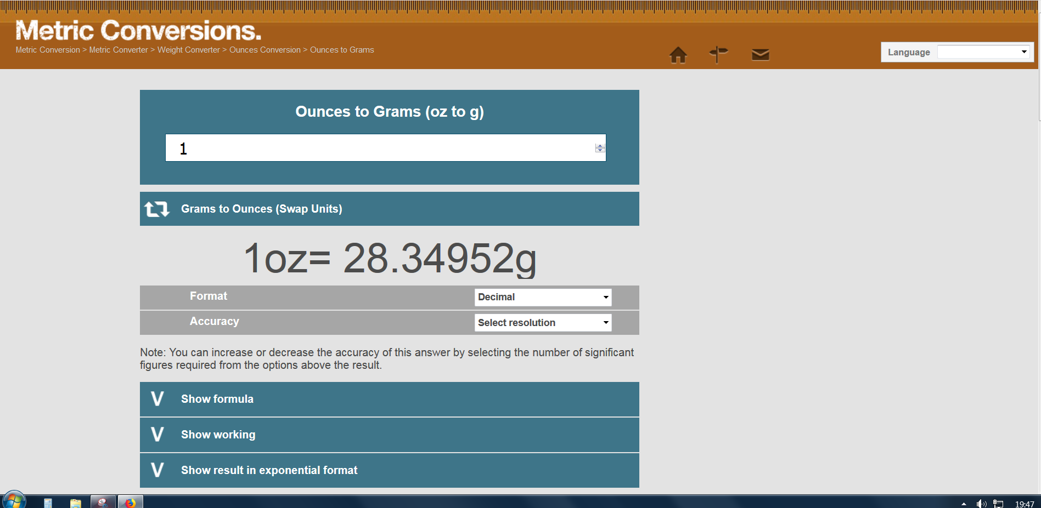Click the Ounces to Grams breadcrumb

(x=342, y=50)
